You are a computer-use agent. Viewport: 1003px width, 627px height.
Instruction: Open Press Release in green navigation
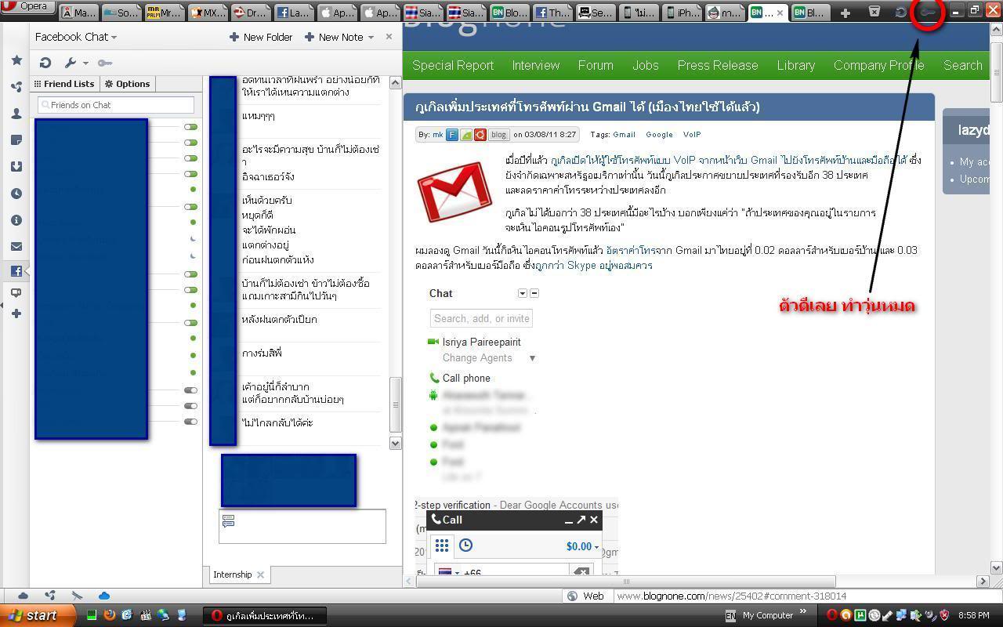[x=718, y=65]
